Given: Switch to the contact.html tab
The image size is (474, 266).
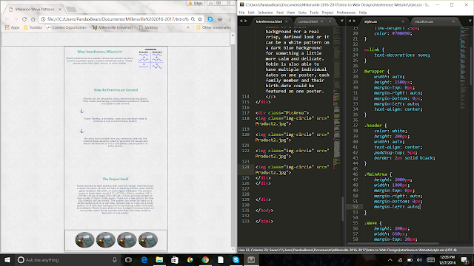Looking at the screenshot, I should [x=308, y=21].
